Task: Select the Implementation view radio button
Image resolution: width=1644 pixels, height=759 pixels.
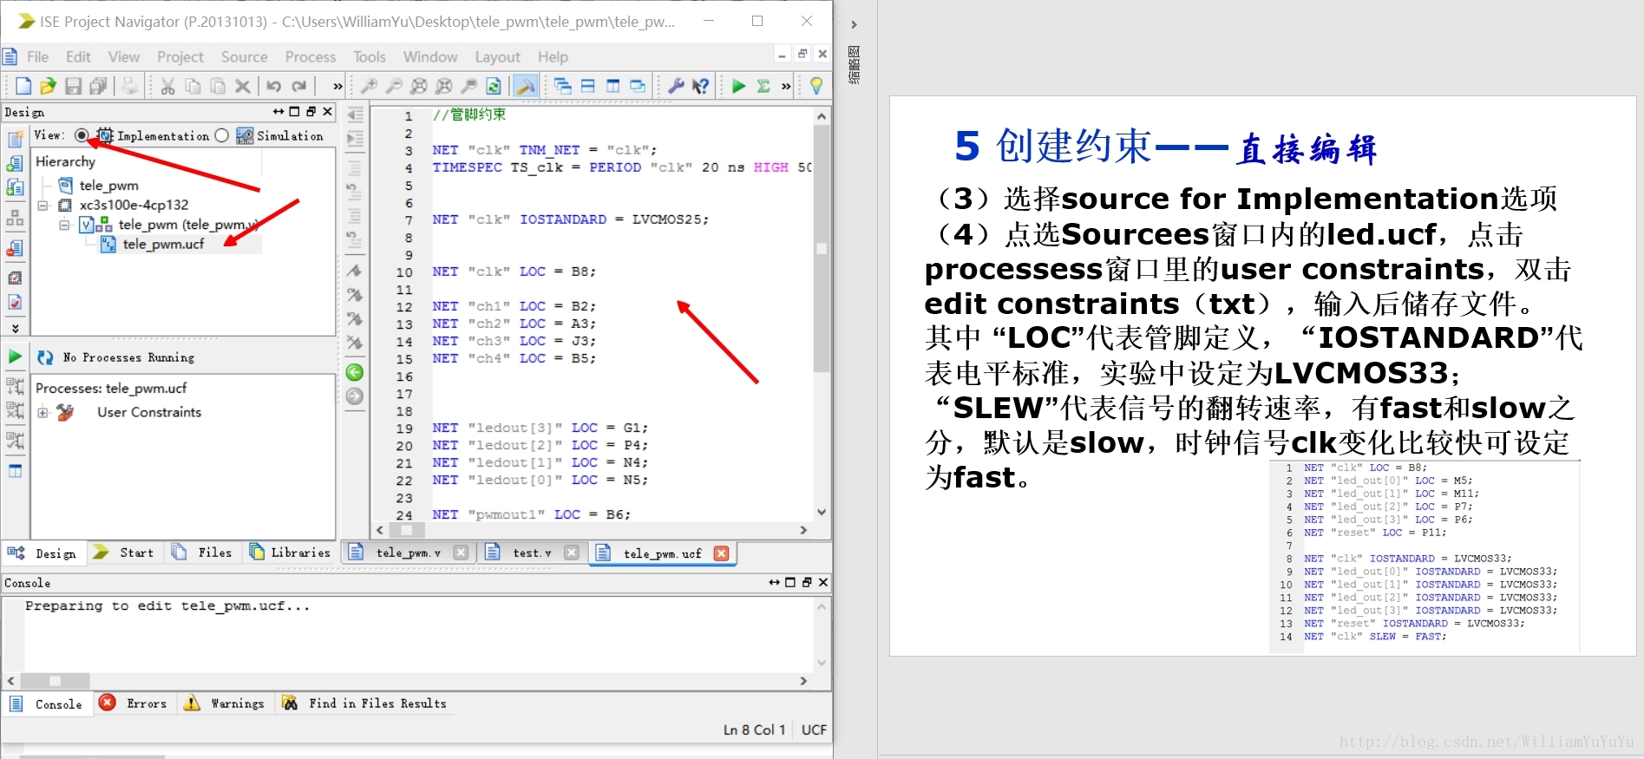Action: point(82,135)
